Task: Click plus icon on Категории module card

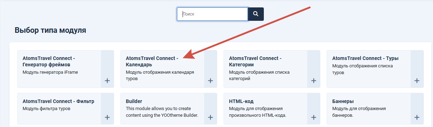Action: coord(314,80)
